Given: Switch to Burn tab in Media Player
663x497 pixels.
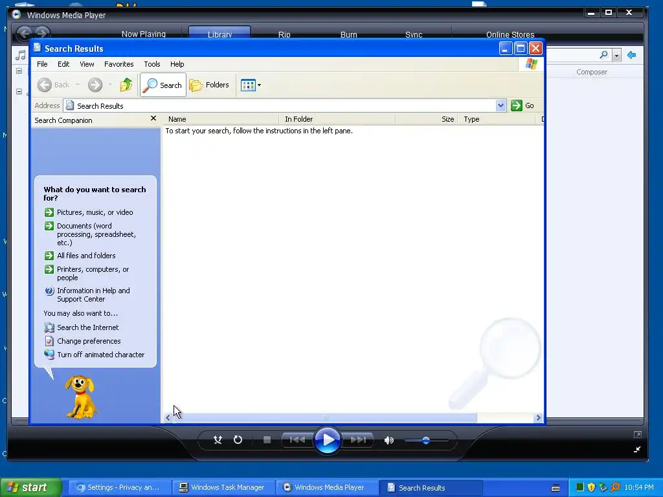Looking at the screenshot, I should [349, 34].
